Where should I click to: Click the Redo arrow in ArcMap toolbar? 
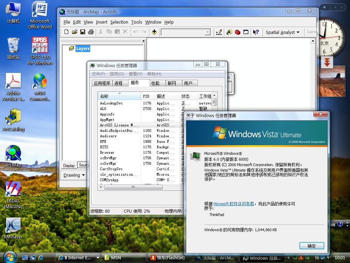[x=144, y=32]
